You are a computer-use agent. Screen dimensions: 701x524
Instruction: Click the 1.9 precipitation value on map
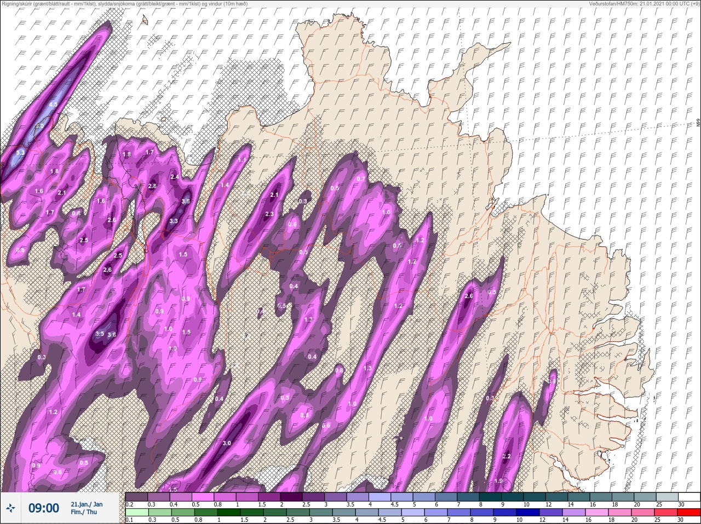pos(498,481)
